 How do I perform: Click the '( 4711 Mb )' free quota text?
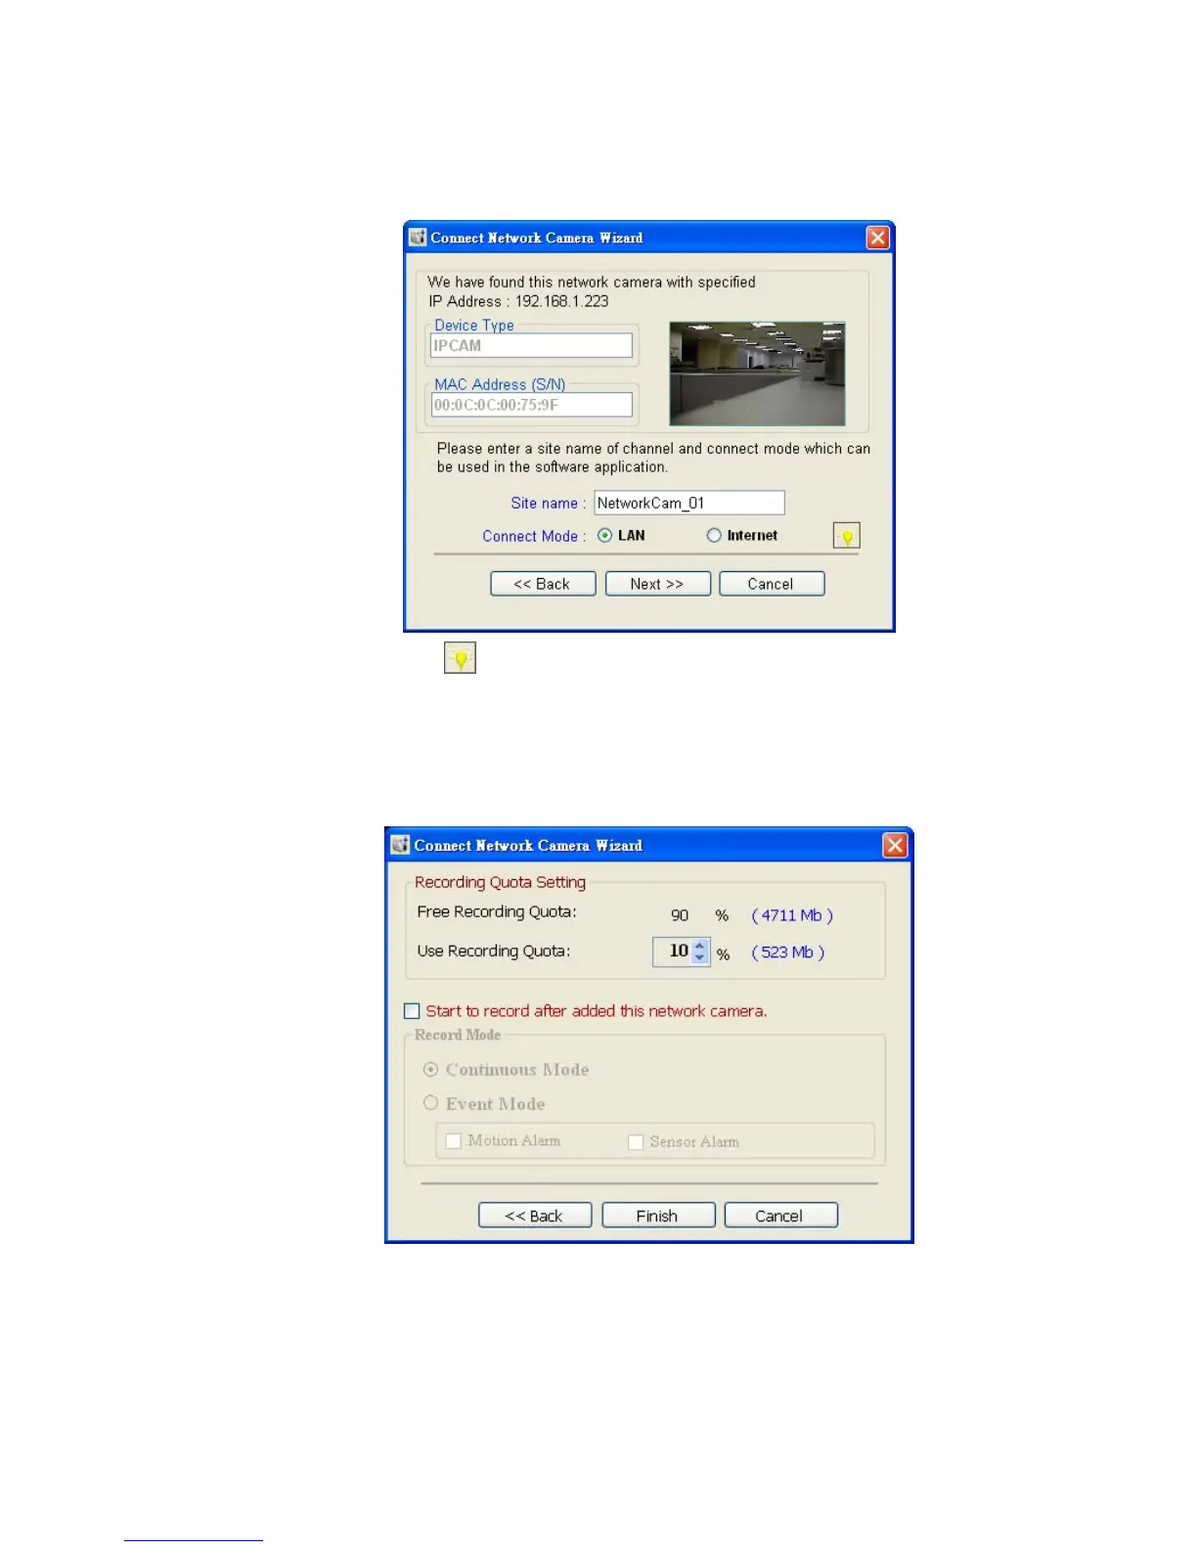pos(792,915)
